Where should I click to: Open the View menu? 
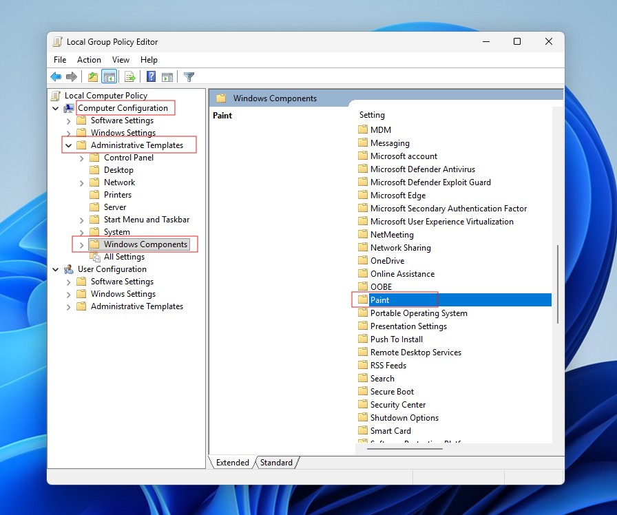(121, 59)
